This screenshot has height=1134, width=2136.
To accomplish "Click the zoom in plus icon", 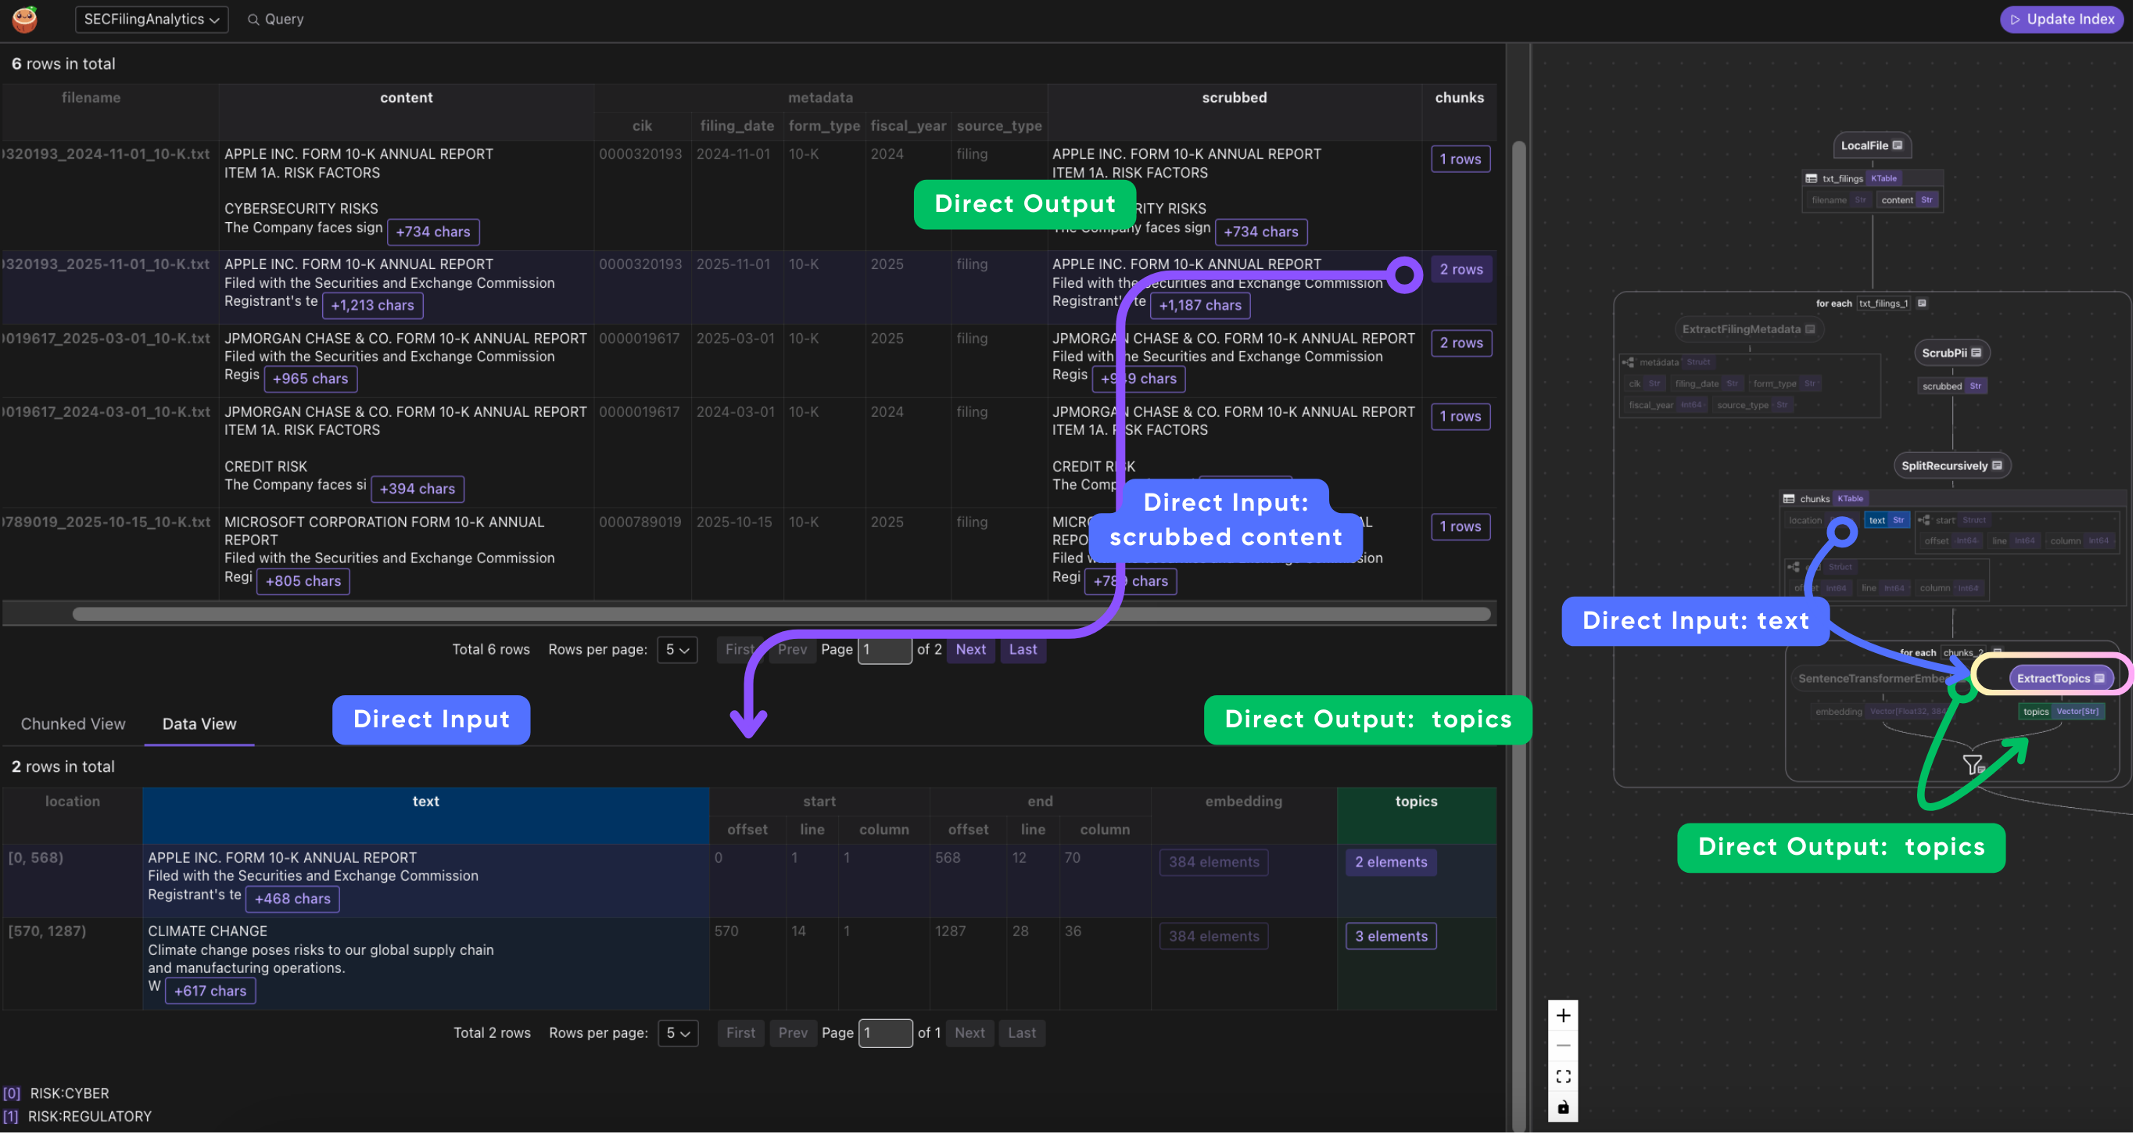I will point(1564,1014).
